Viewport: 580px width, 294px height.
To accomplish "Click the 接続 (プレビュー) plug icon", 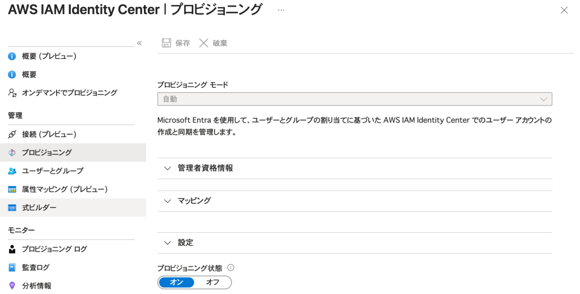I will pyautogui.click(x=12, y=134).
